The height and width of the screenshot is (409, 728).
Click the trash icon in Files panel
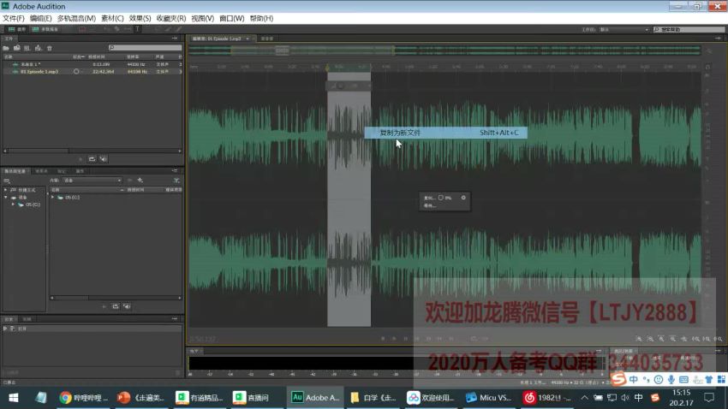[49, 48]
